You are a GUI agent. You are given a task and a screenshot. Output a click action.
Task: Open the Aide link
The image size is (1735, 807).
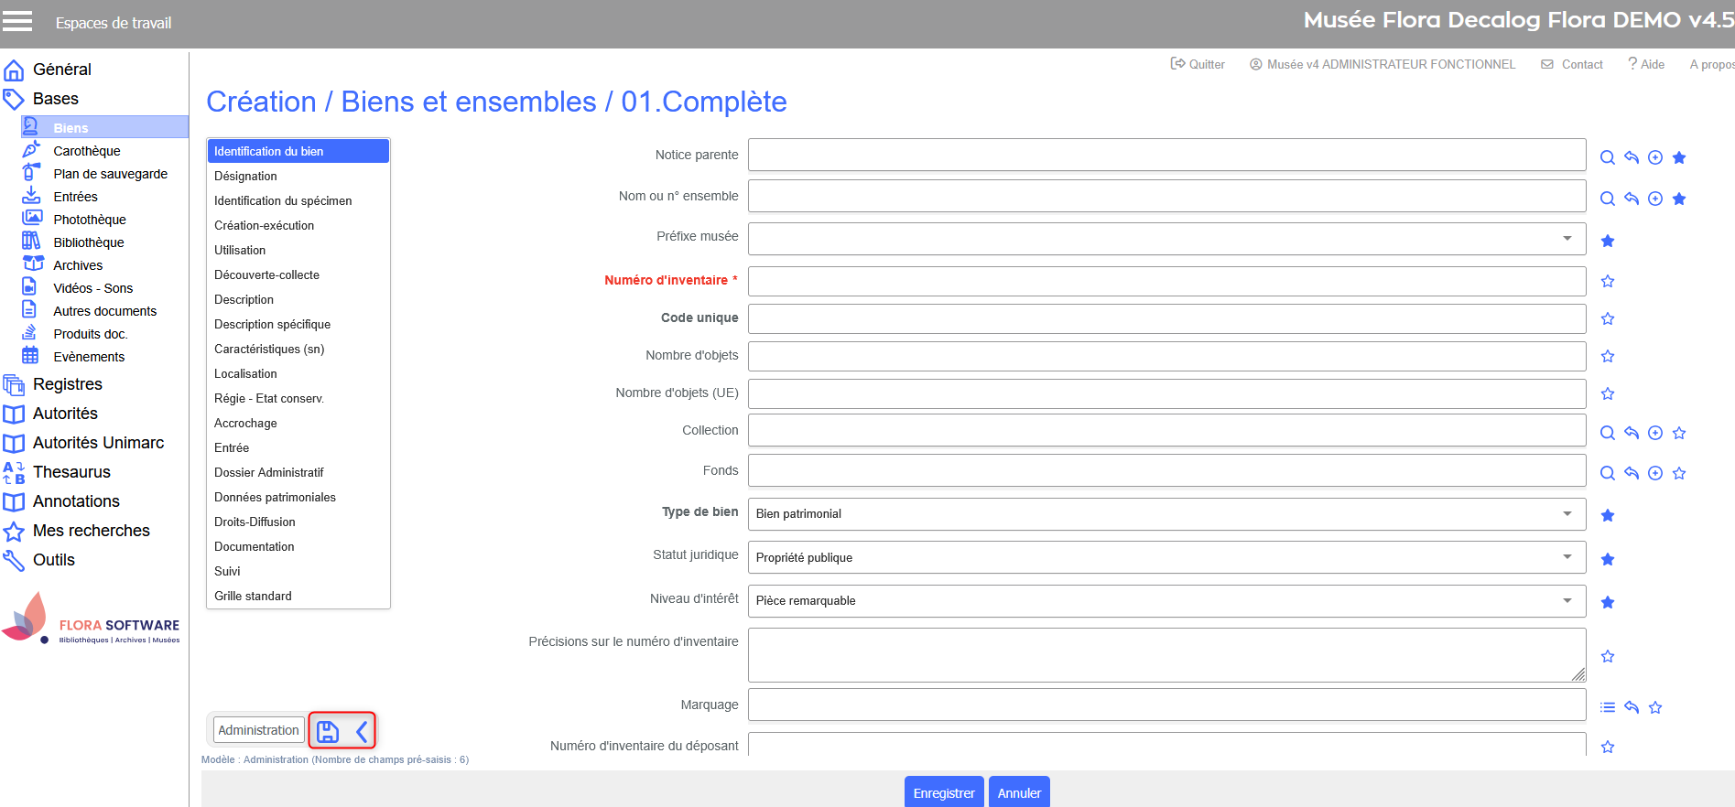point(1646,64)
